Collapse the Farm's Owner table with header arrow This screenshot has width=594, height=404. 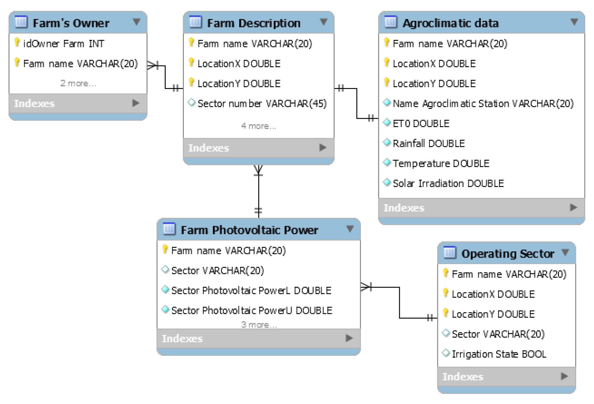coord(137,22)
